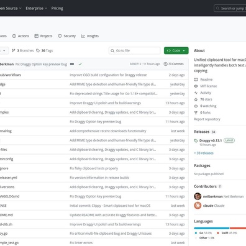
Task: Open commit Fix linter errors
Action: [x=81, y=243]
